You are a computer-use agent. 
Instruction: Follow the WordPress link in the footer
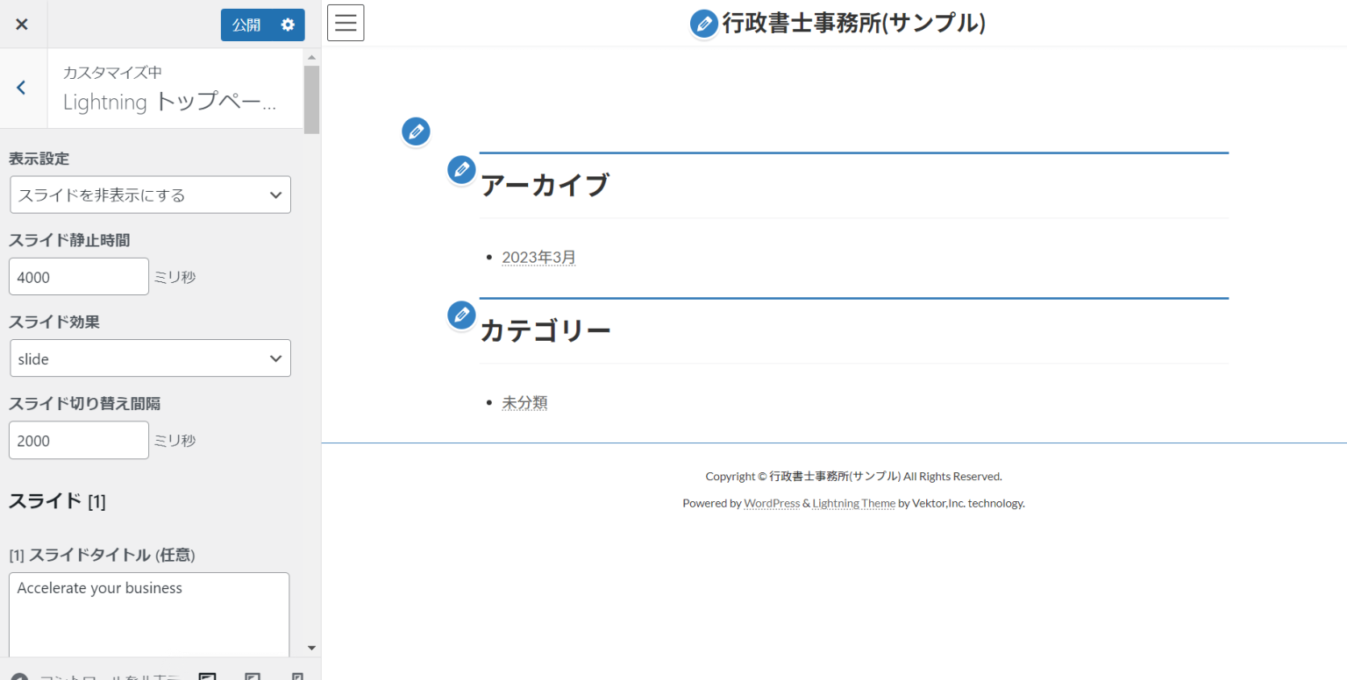click(772, 504)
